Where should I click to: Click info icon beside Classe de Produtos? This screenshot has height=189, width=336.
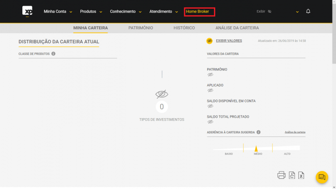[53, 54]
